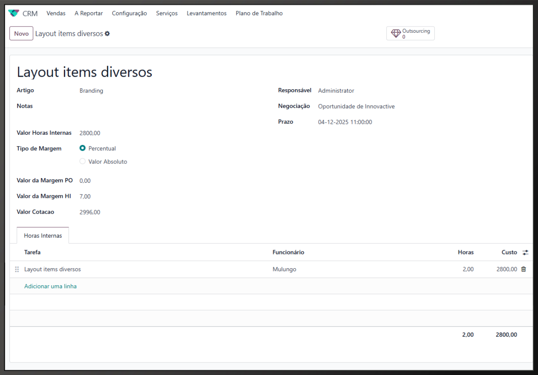Delete the Layout items diversos task row

523,269
